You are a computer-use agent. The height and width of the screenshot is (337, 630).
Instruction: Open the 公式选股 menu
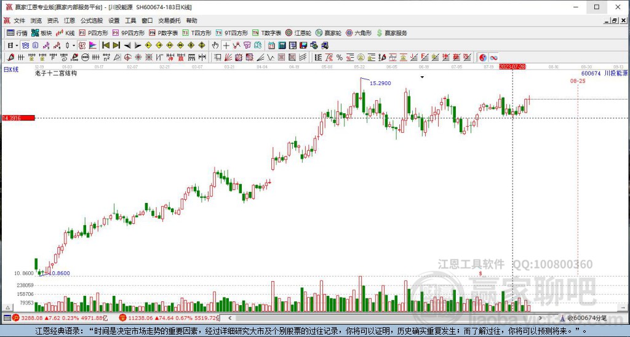91,20
